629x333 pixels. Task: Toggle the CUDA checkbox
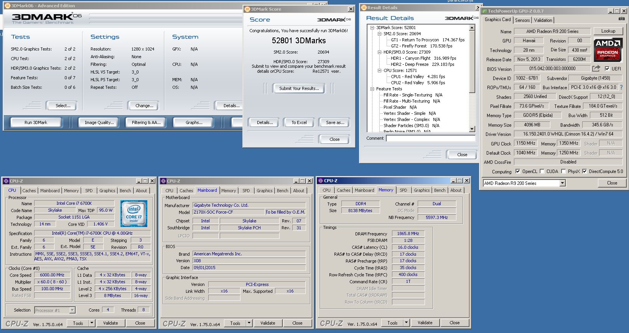[542, 171]
